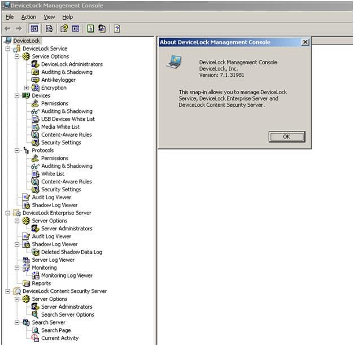Toggle the Show/Hide Console Tree toolbar icon
The image size is (354, 346).
34,29
